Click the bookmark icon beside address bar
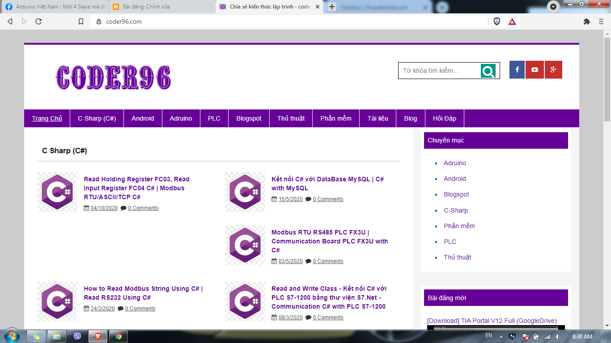Screen dimensions: 611x343 tap(81, 21)
